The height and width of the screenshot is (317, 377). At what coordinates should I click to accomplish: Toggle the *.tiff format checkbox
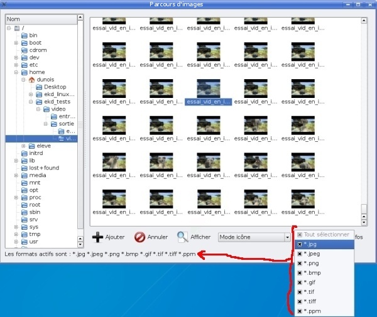coord(300,302)
